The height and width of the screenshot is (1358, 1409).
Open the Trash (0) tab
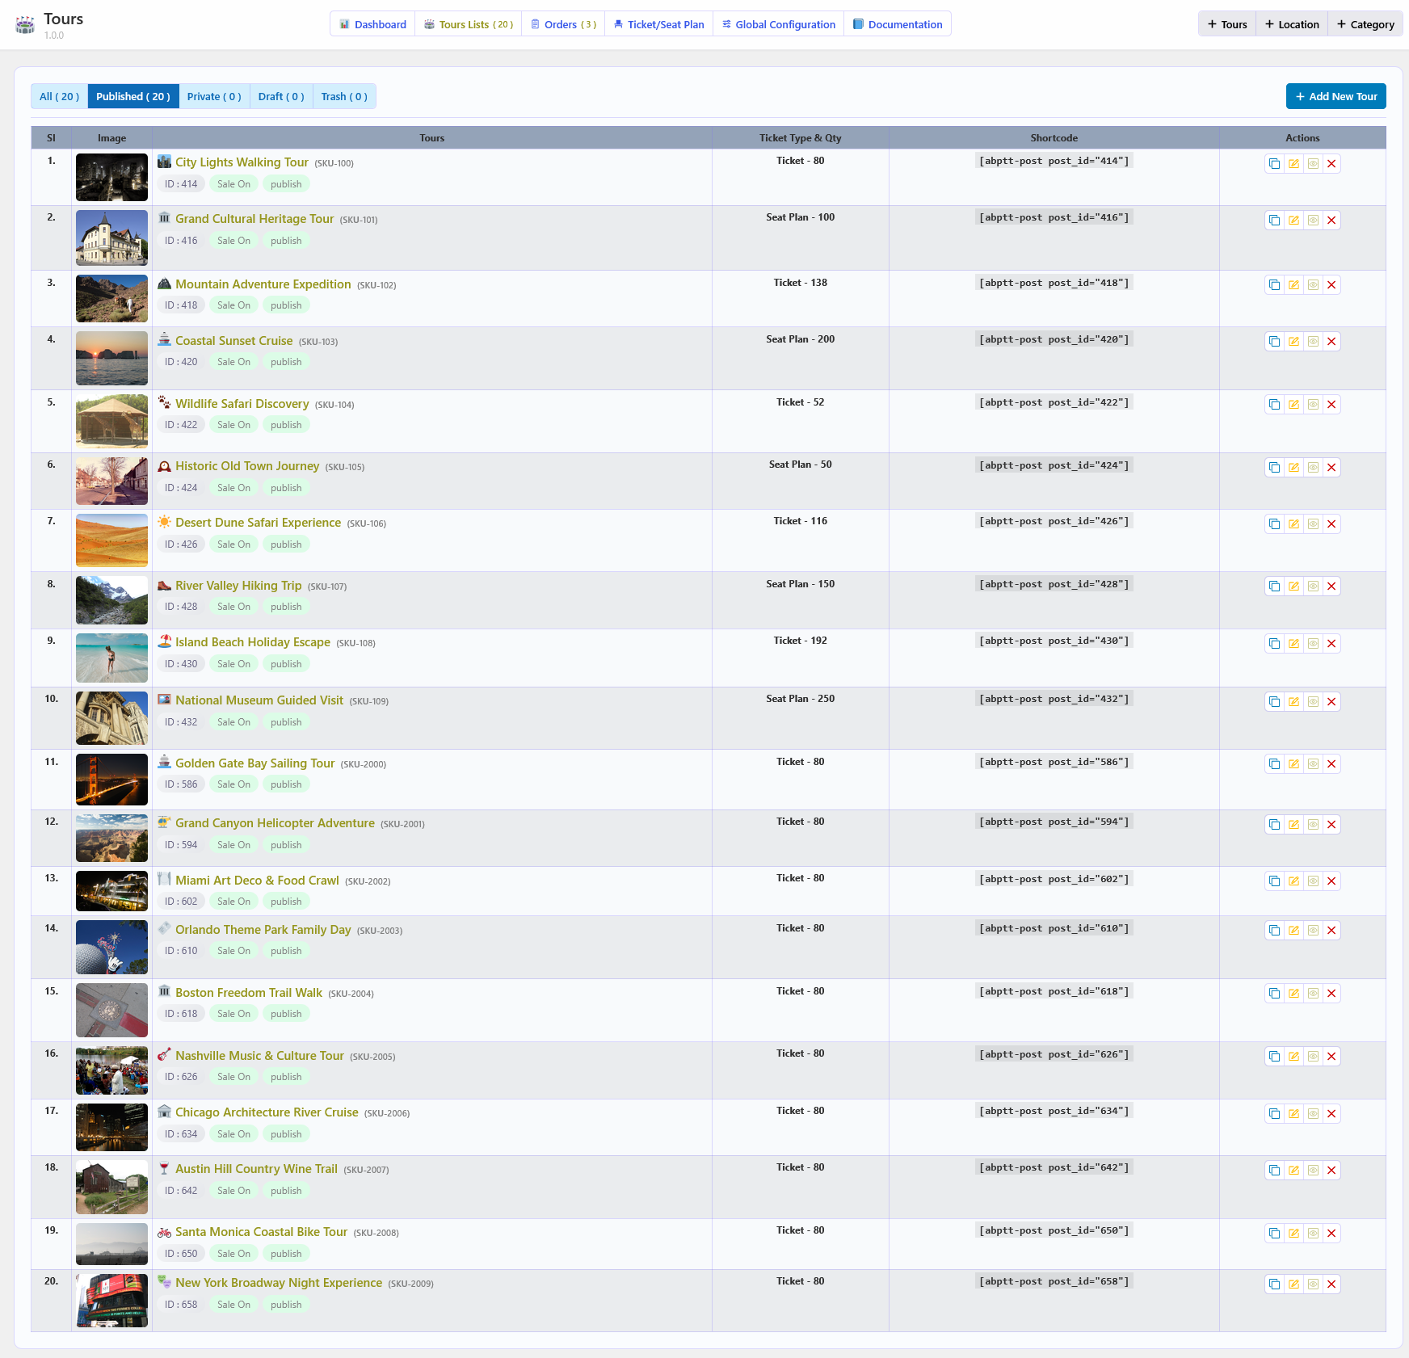(344, 97)
